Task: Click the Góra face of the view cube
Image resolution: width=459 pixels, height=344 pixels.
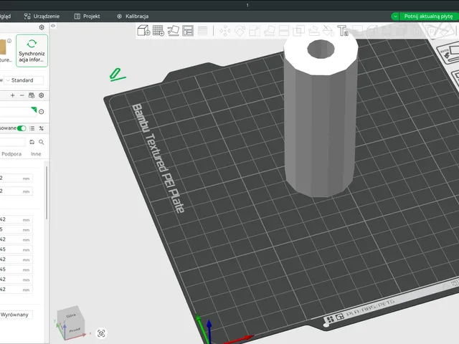Action: point(70,315)
